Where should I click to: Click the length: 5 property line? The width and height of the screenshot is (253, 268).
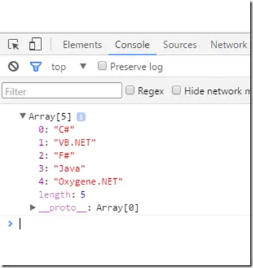coord(62,195)
